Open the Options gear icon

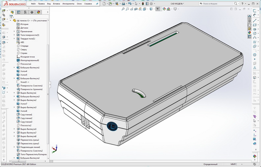click(151, 4)
